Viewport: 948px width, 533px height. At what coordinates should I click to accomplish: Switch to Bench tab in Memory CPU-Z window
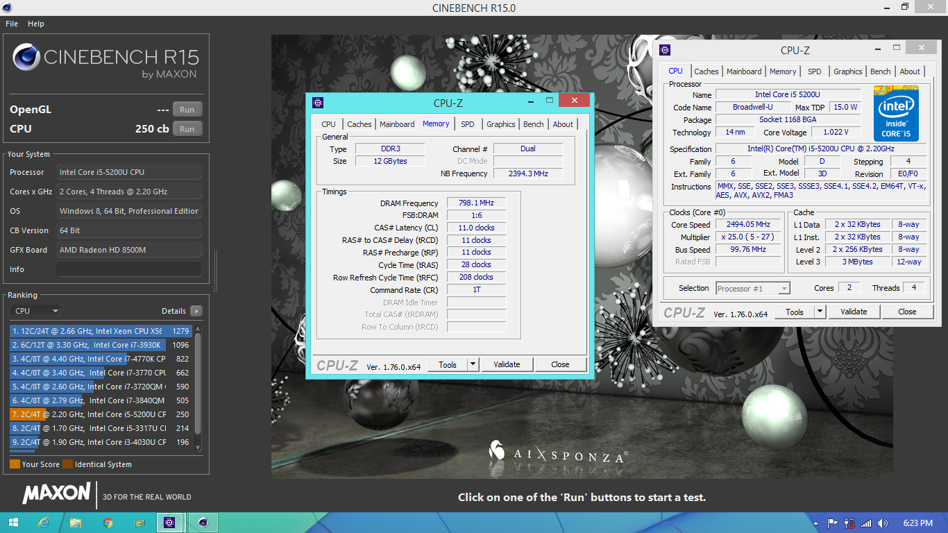tap(534, 124)
